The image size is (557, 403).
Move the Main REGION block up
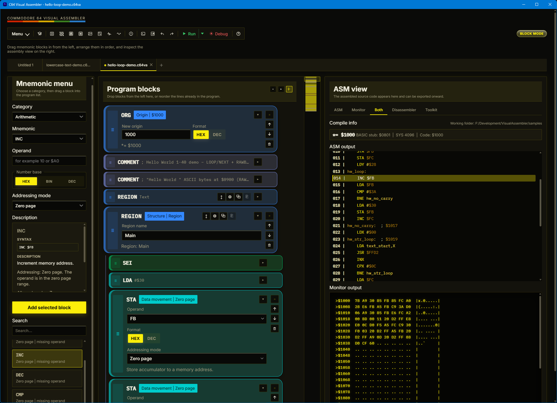point(269,226)
